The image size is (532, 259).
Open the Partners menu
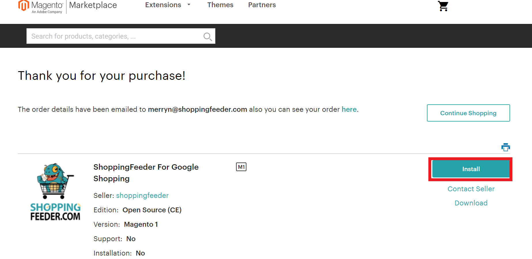pos(262,5)
